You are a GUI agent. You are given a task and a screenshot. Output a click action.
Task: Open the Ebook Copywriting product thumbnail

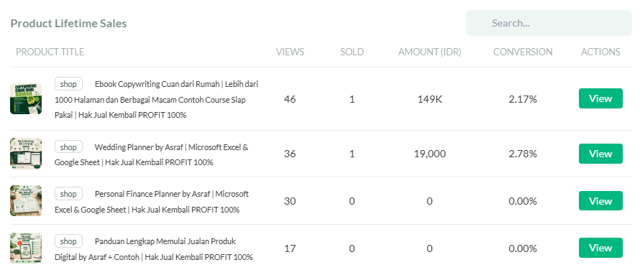26,98
